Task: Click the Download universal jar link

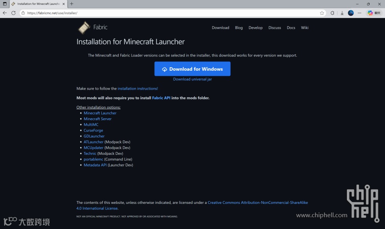Action: tap(192, 79)
